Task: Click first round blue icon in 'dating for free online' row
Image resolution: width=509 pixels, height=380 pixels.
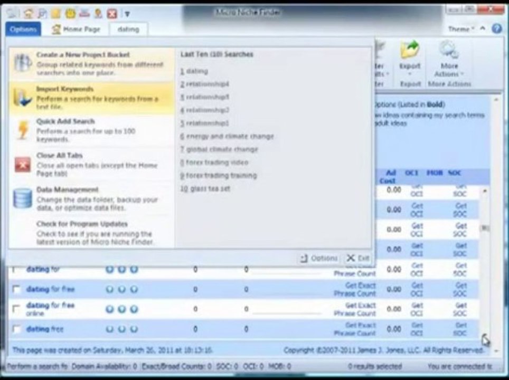Action: click(110, 309)
